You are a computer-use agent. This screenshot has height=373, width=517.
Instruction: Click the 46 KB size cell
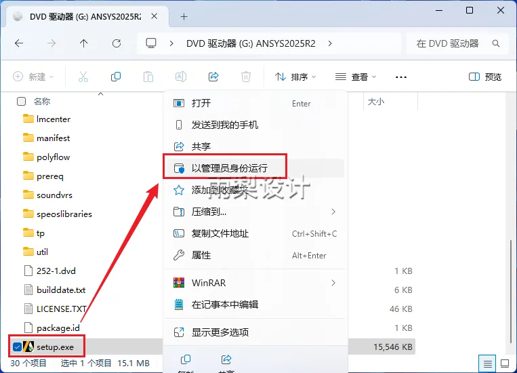coord(400,309)
